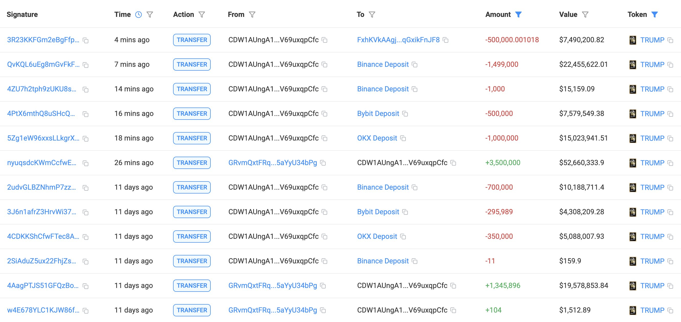
Task: Open the filter on the To column
Action: tap(372, 15)
